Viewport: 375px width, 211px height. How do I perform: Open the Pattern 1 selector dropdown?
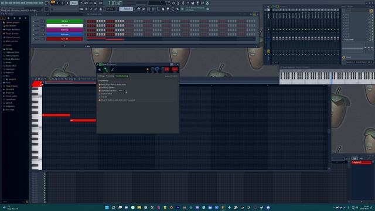[126, 9]
